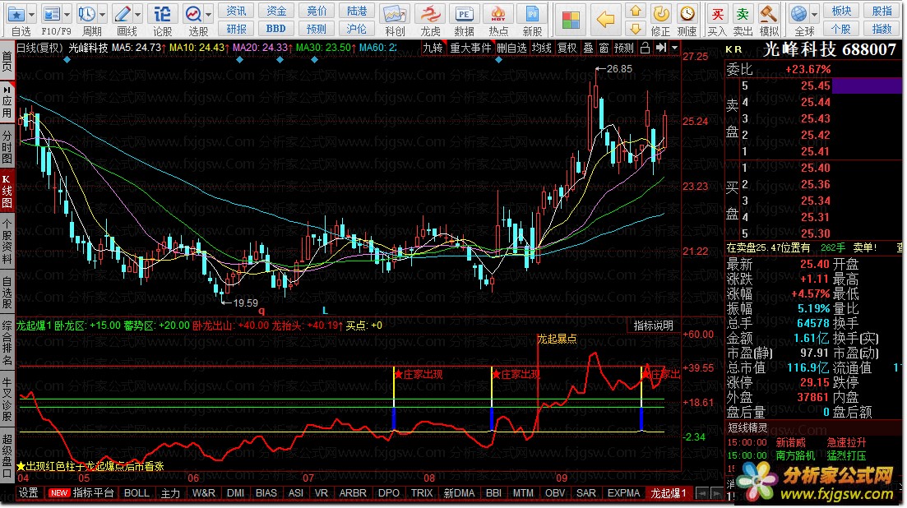
Task: Click the lock icon on chart toolbar
Action: 645,48
